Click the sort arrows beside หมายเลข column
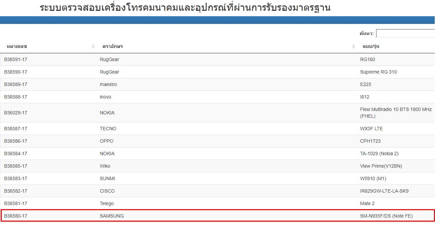 (93, 47)
